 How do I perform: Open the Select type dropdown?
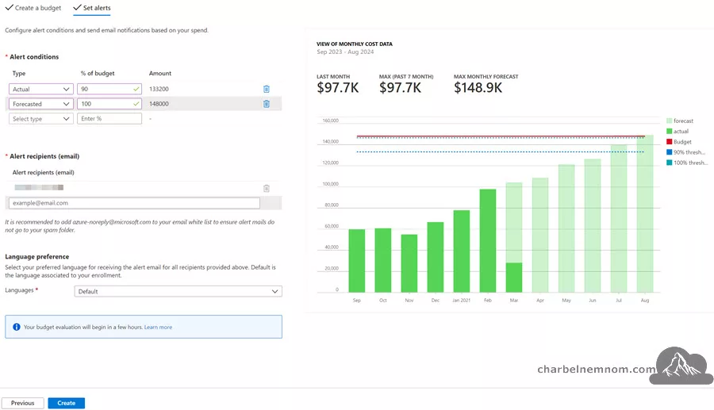[x=41, y=119]
